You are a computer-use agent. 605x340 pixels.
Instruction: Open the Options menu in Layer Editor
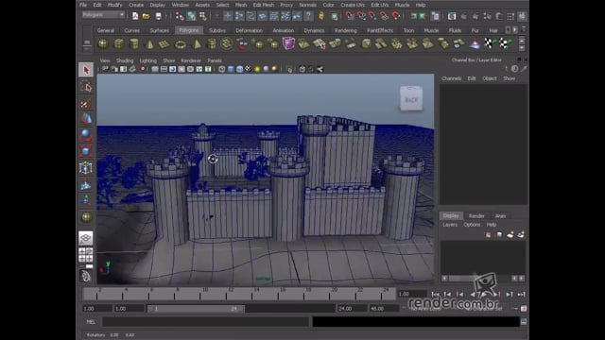point(472,225)
